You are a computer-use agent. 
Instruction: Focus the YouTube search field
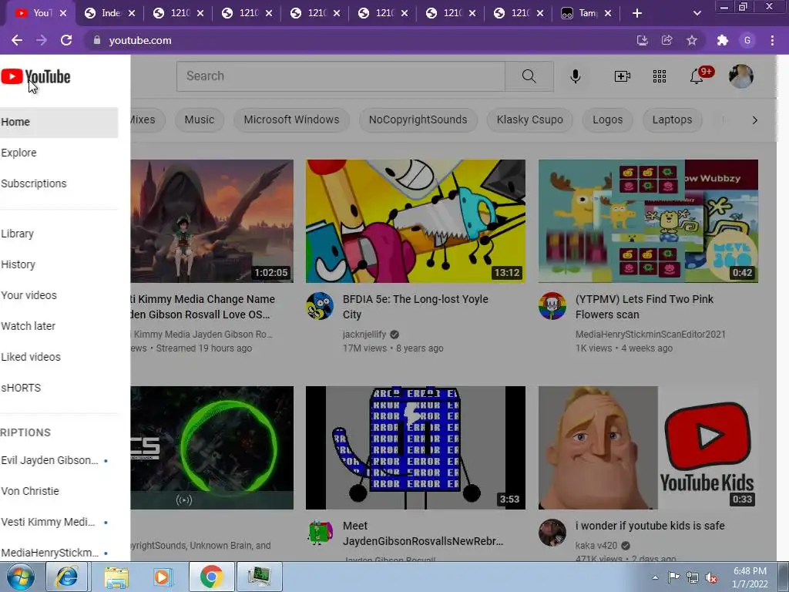[341, 76]
